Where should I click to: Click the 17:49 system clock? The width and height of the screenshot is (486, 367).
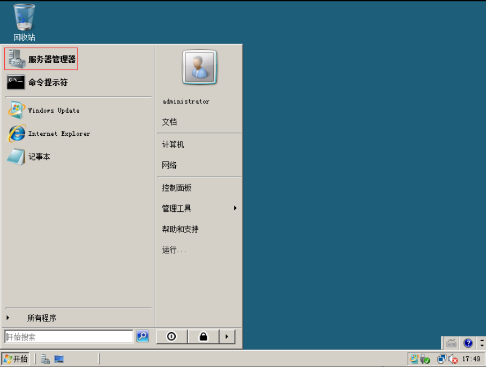click(x=471, y=359)
